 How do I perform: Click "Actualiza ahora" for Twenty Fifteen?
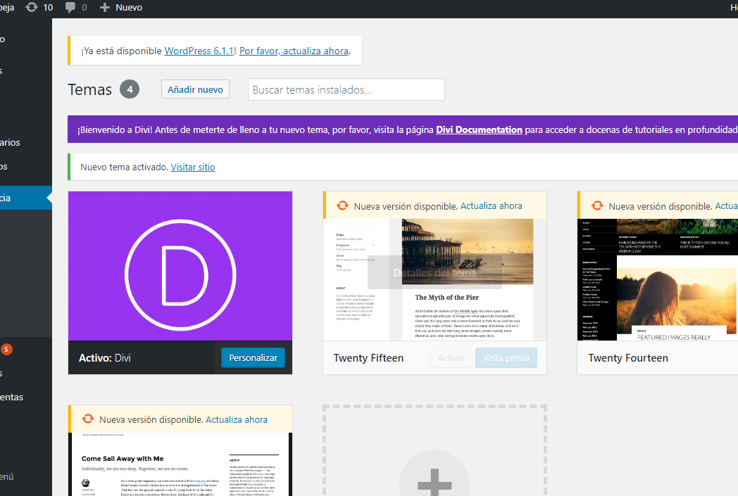click(x=492, y=206)
